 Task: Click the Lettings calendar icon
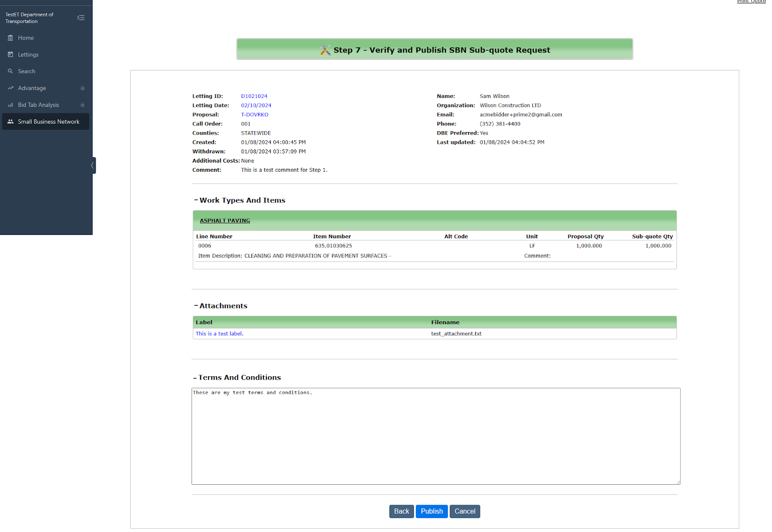[x=10, y=55]
